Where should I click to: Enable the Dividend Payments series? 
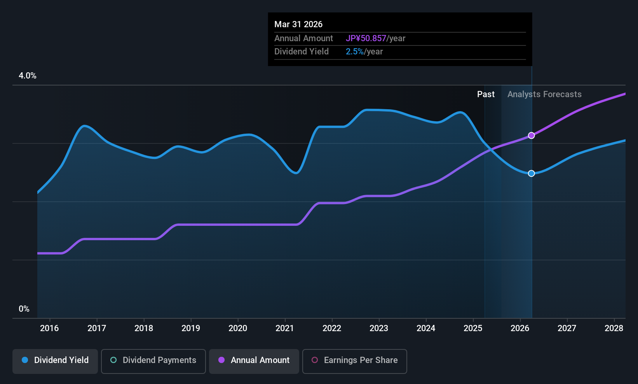pos(153,361)
